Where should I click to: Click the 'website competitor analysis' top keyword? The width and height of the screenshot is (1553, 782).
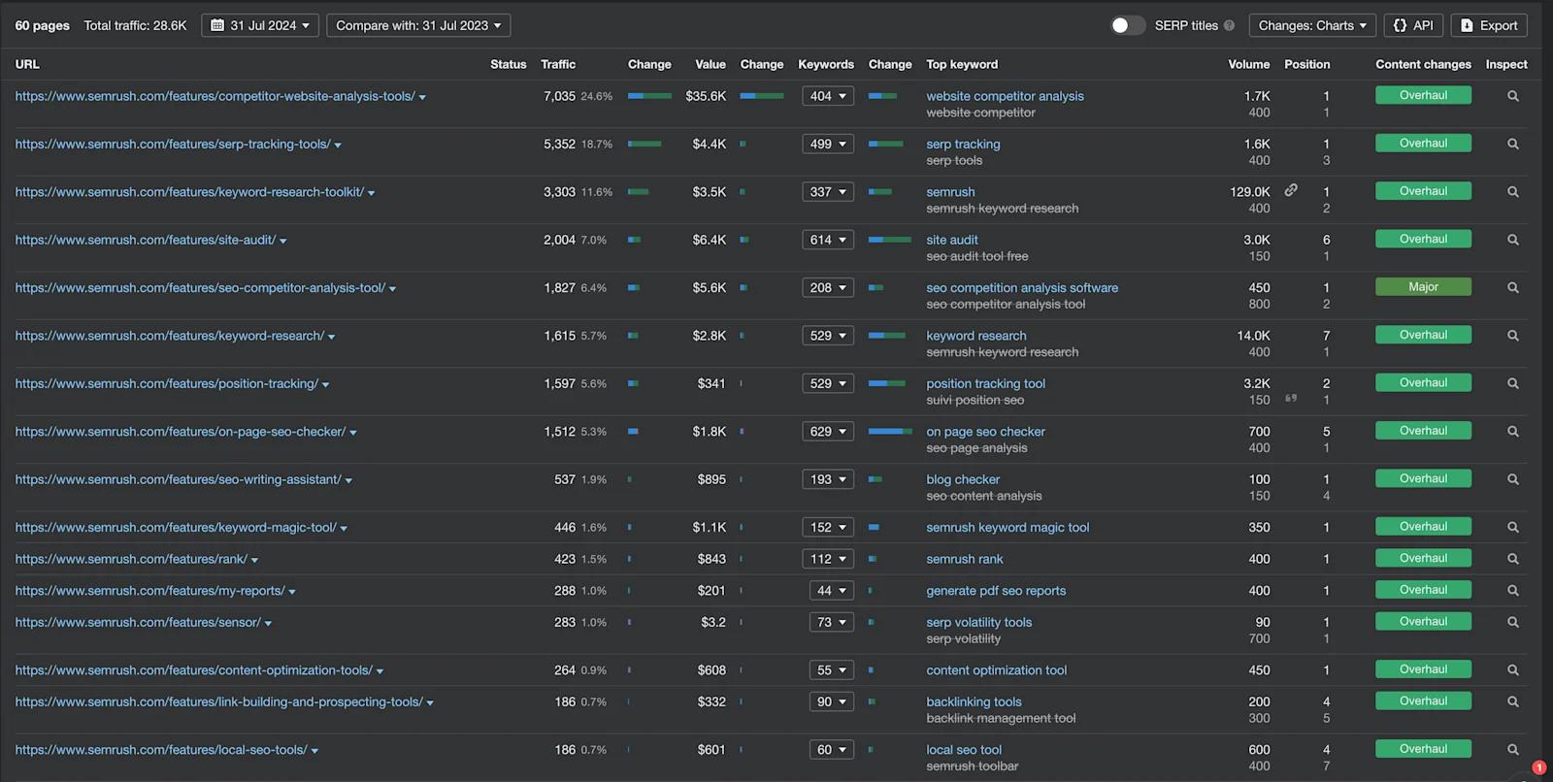(x=1005, y=96)
